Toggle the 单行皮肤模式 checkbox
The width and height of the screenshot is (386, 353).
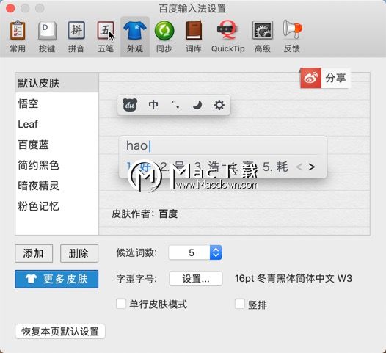click(x=121, y=304)
